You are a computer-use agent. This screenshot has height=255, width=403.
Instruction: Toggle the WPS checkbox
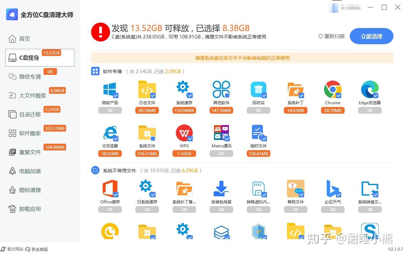point(190,139)
